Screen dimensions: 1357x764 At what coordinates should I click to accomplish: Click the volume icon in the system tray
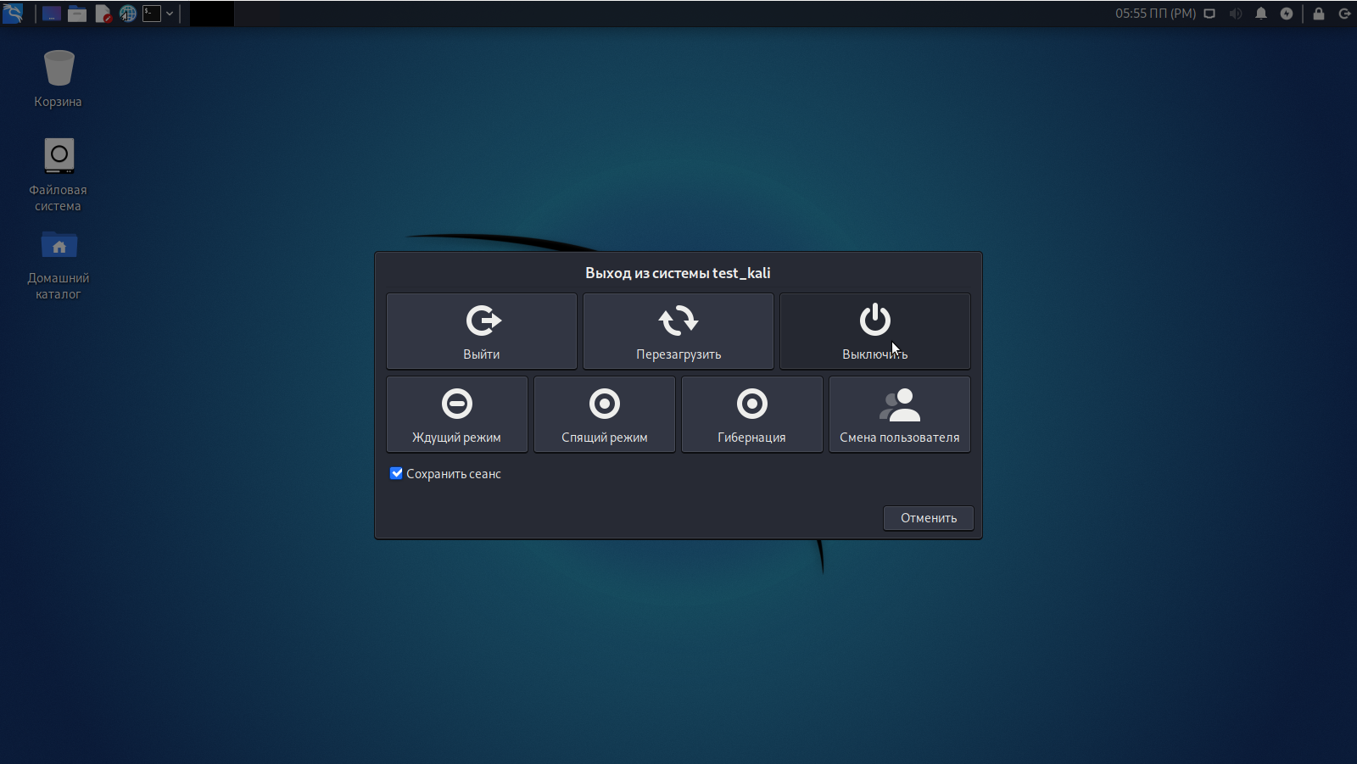[1236, 14]
